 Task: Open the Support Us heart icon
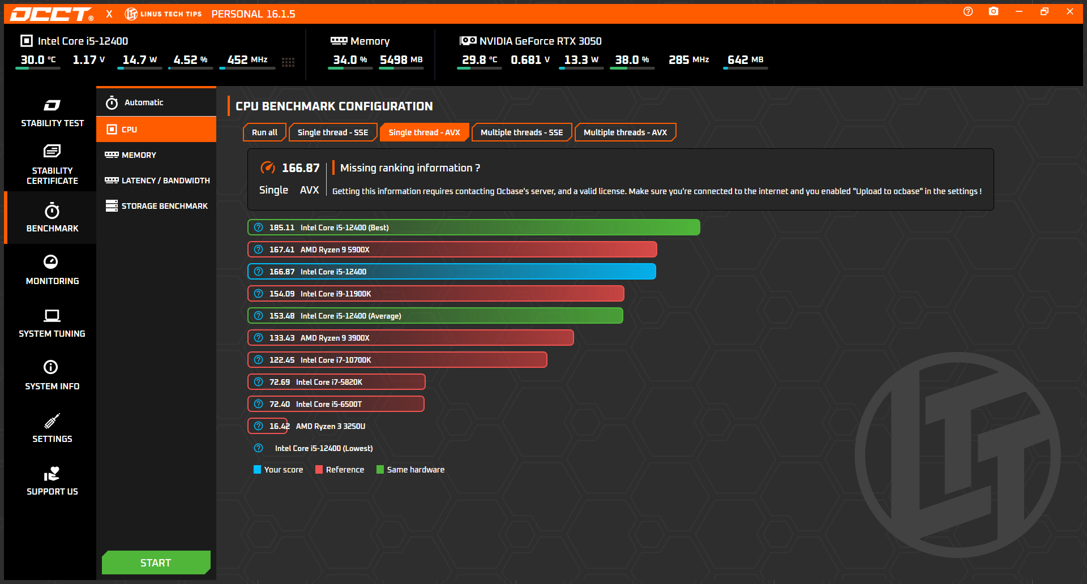click(52, 473)
